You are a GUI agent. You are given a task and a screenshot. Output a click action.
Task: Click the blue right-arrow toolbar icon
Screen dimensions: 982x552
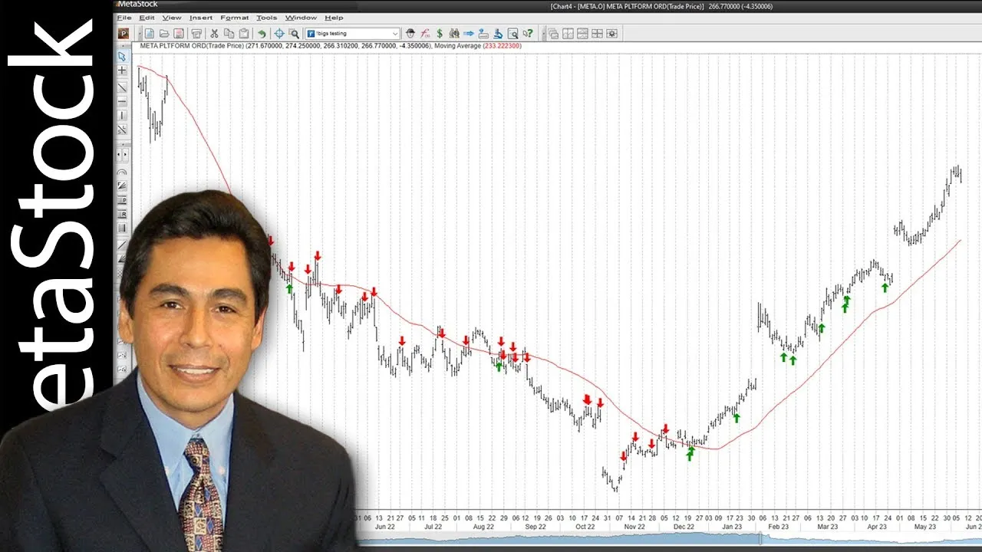(469, 34)
